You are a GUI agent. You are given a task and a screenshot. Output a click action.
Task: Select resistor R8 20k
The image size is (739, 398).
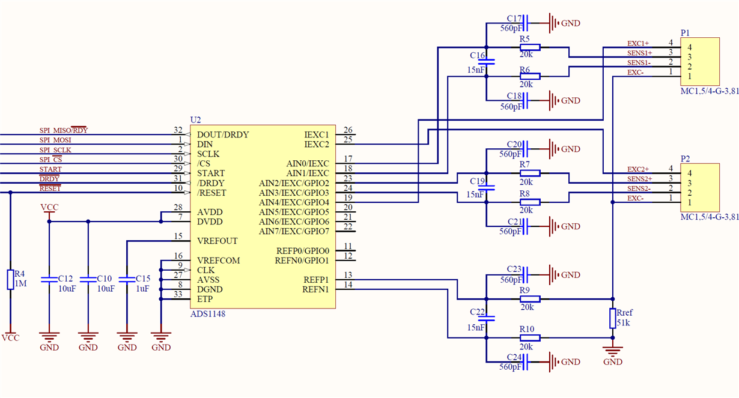coord(529,202)
